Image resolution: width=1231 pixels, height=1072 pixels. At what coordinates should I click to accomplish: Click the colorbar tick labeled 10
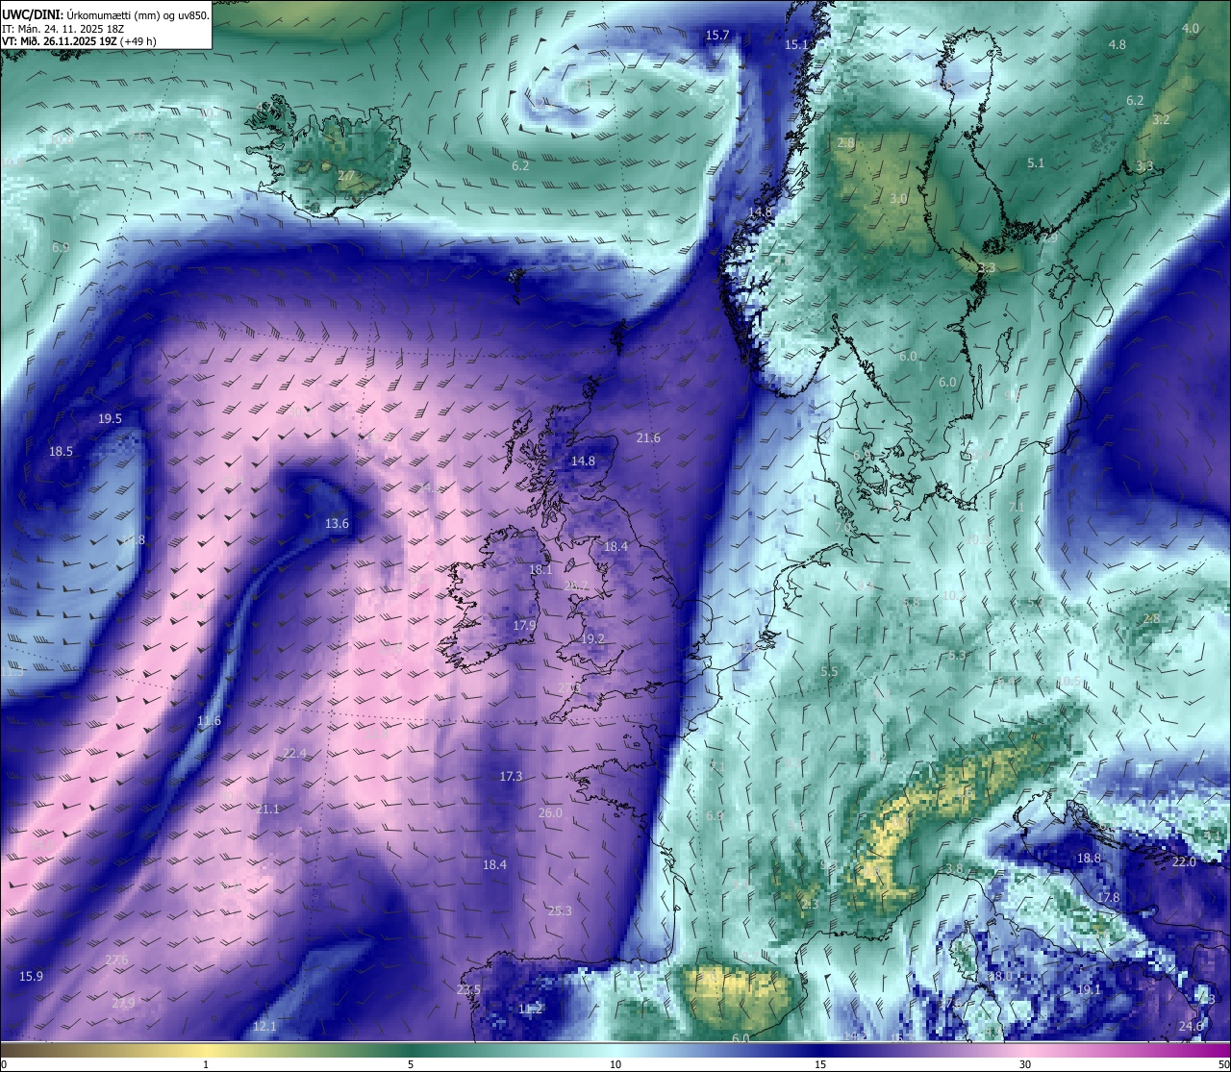pos(615,1064)
